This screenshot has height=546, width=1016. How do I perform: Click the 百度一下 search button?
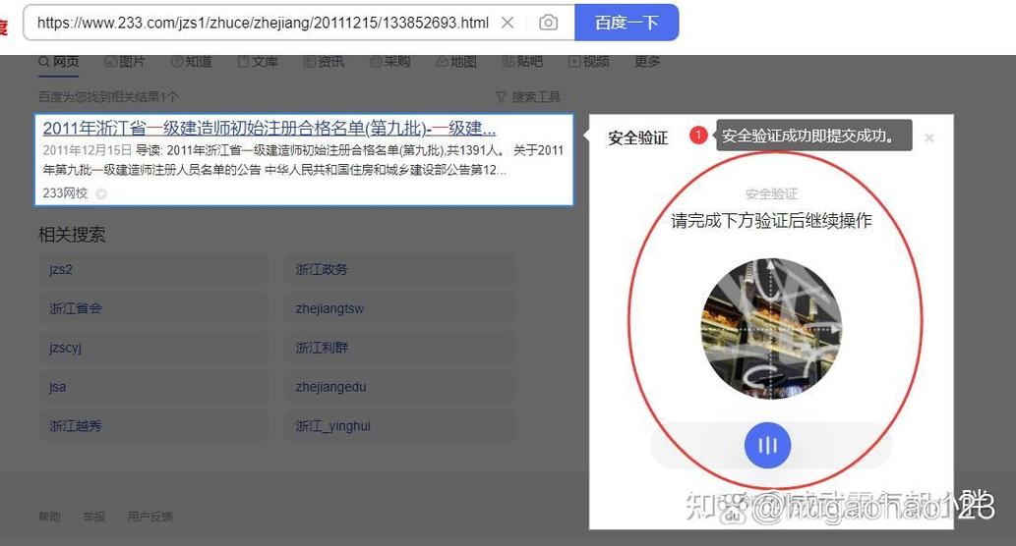(627, 23)
